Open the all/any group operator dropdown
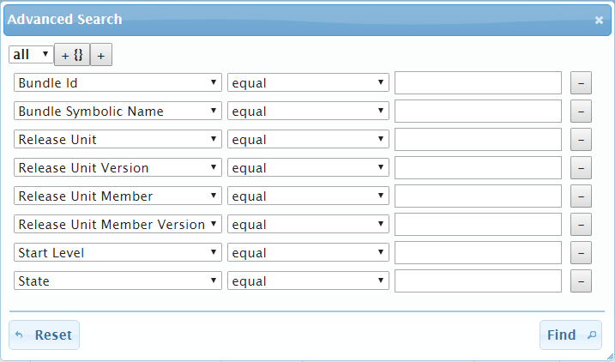 point(30,55)
